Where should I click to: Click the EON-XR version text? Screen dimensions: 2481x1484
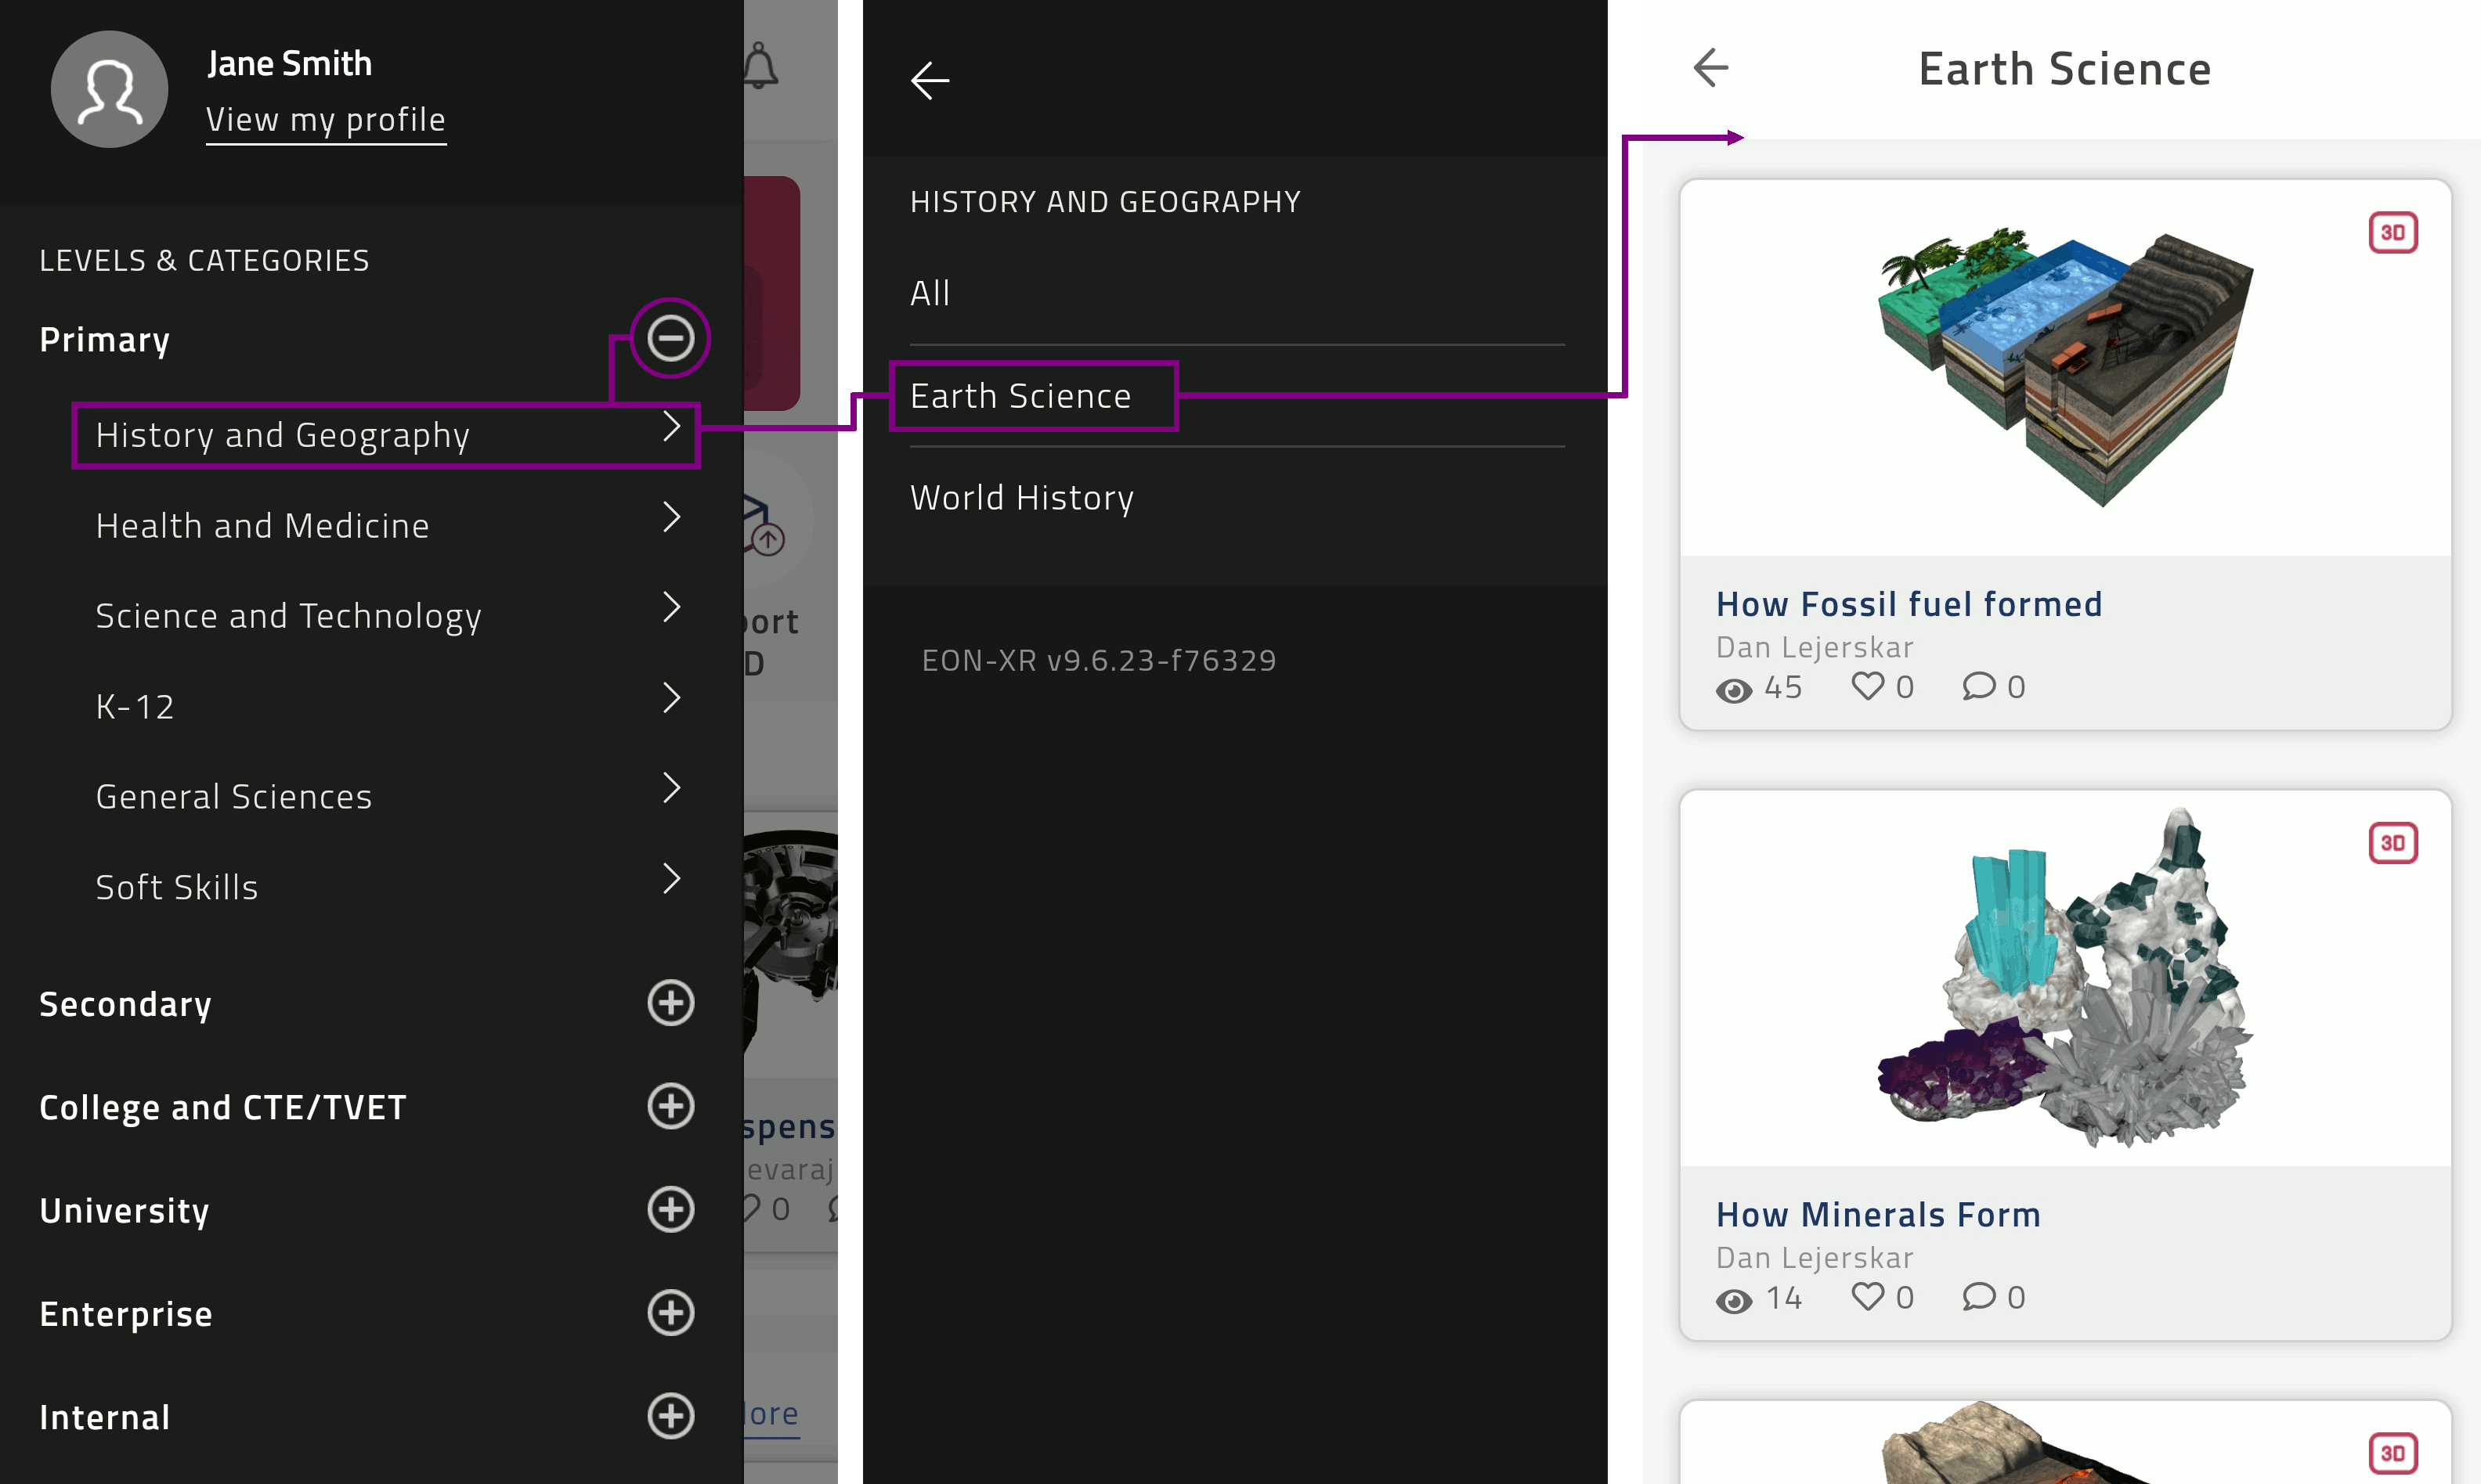click(1099, 661)
